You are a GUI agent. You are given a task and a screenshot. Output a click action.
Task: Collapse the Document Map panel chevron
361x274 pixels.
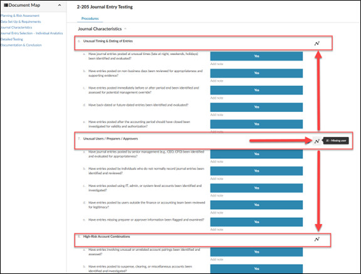60,5
